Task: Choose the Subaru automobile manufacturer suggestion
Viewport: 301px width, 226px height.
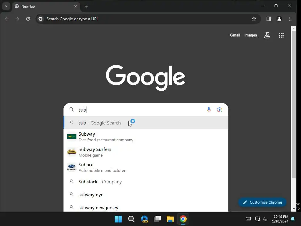Action: point(146,167)
